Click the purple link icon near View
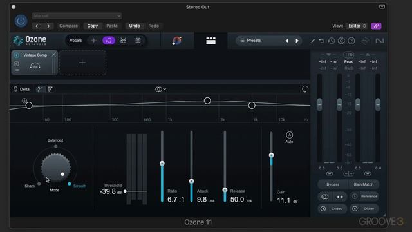Viewport: 412px width, 232px height. 376,26
